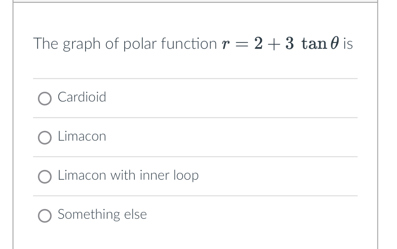Click the Limacon with inner loop label text

(128, 176)
